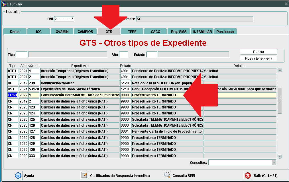Image resolution: width=289 pixels, height=182 pixels.
Task: Go to the Pen. Incoar tab
Action: (x=225, y=32)
